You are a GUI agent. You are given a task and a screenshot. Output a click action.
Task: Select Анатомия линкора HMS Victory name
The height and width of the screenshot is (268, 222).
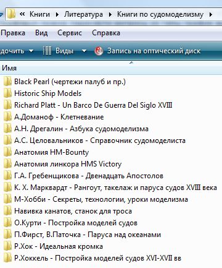pos(68,164)
